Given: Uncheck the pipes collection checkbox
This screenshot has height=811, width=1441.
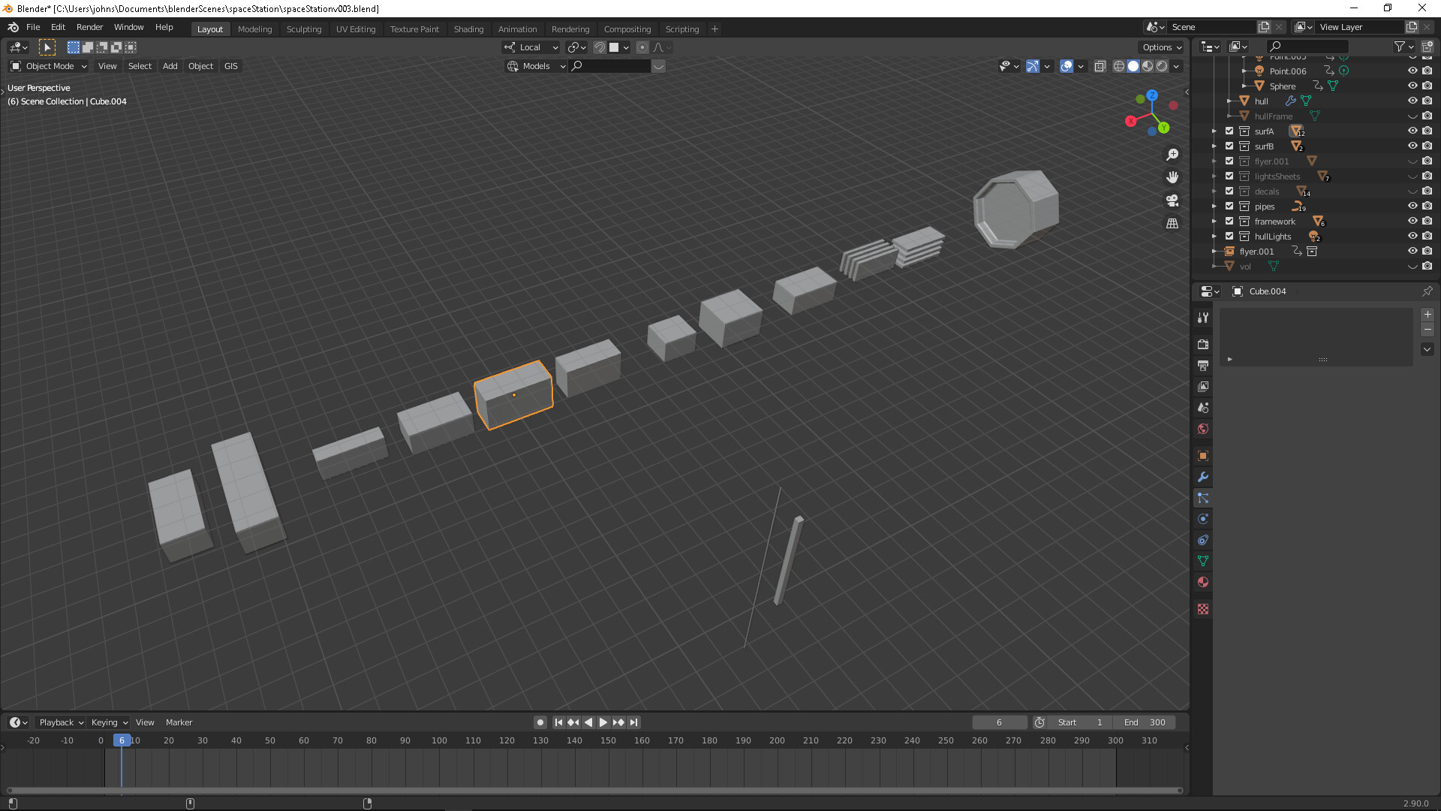Looking at the screenshot, I should point(1229,206).
